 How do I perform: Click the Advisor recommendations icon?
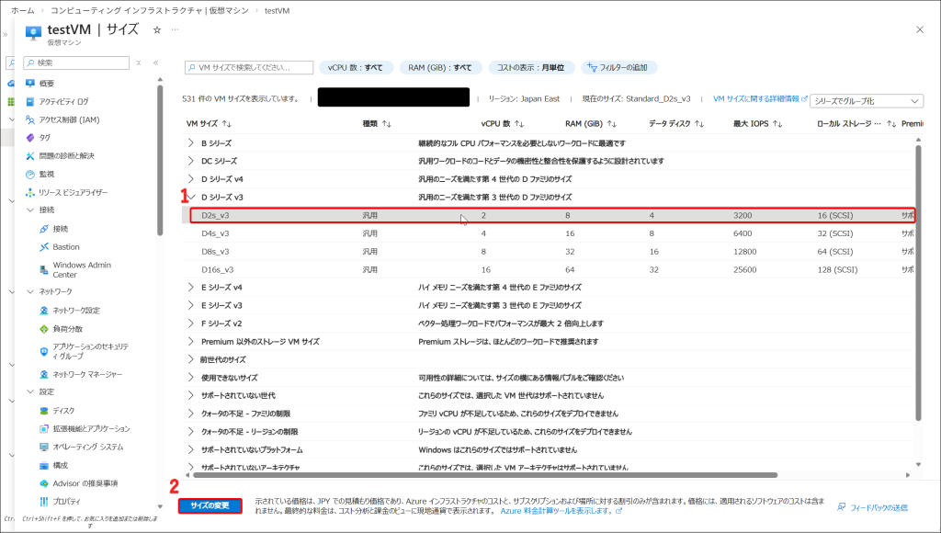(x=44, y=483)
